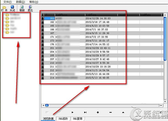This screenshot has width=168, height=121.
Task: Click the remark column header
Action: (x=129, y=15)
